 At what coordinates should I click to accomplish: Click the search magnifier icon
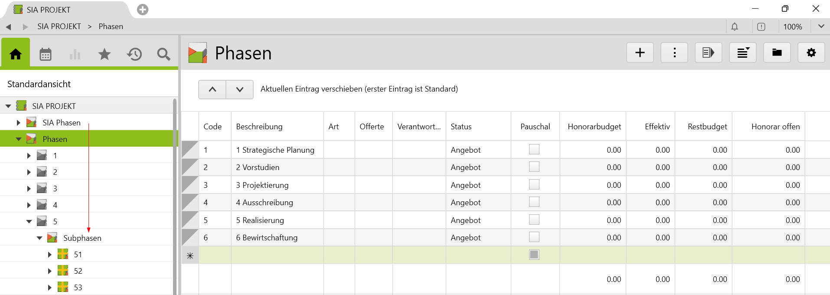(x=163, y=54)
